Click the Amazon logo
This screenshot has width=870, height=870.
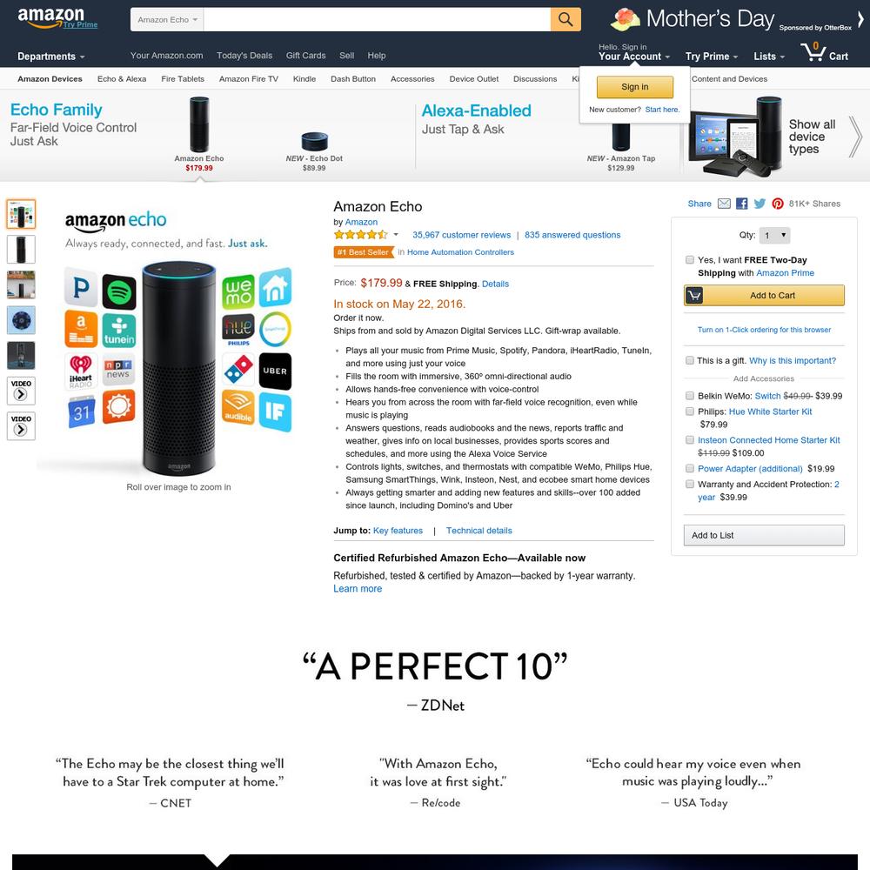pyautogui.click(x=57, y=18)
